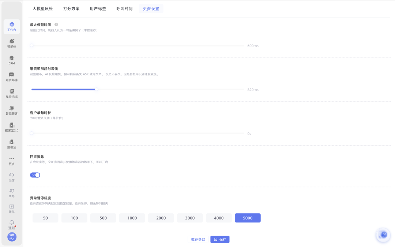Screen dimensions: 395x247
Task: Set pause threshold to 50
Action: click(x=45, y=218)
